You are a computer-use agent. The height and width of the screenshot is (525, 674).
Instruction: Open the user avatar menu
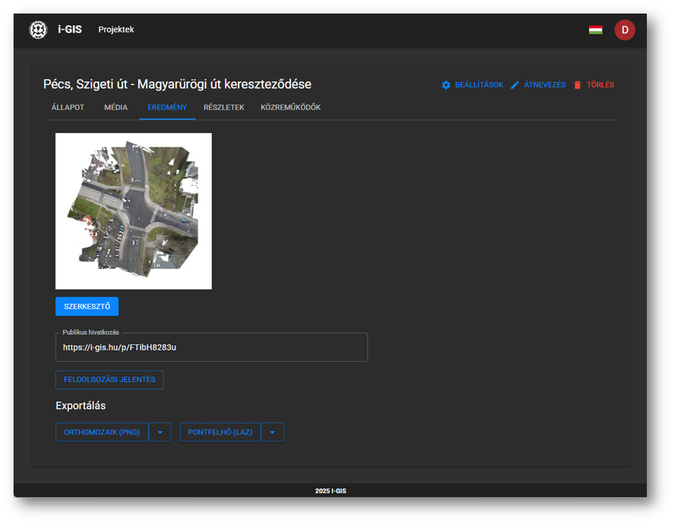(624, 30)
